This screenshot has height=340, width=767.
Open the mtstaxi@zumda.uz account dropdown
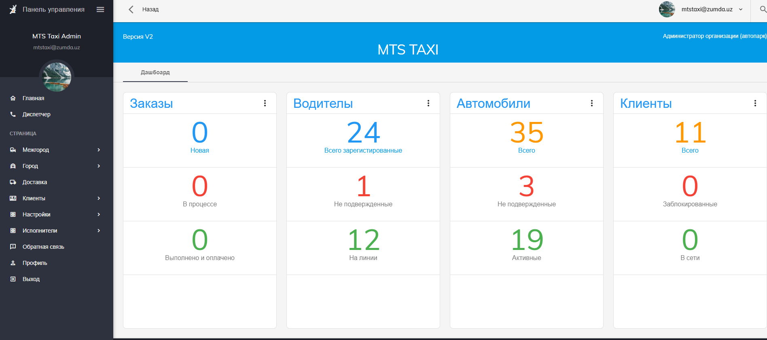pyautogui.click(x=712, y=9)
